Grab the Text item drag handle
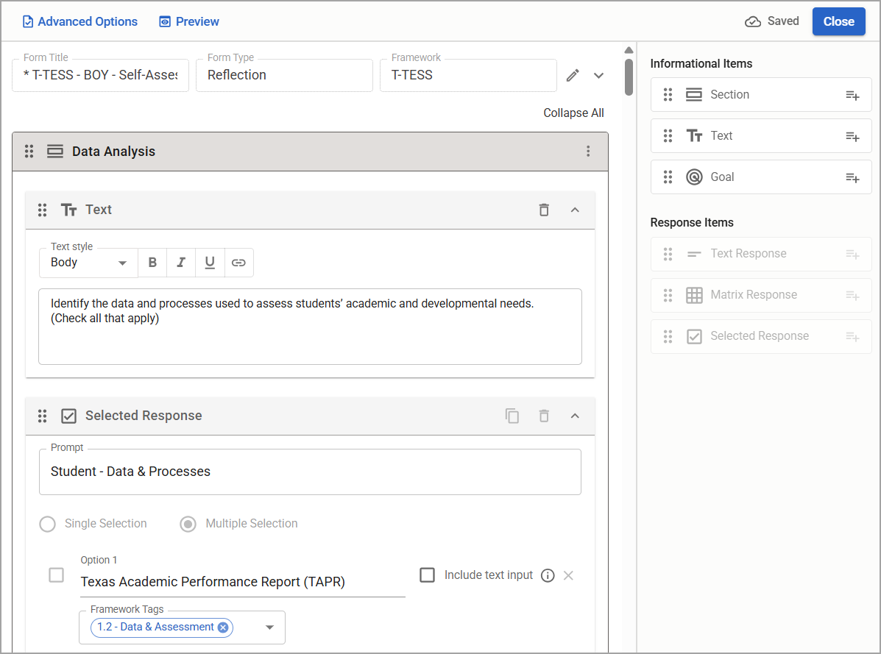 (42, 210)
